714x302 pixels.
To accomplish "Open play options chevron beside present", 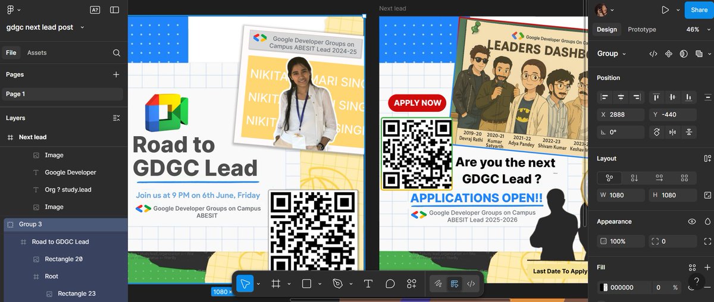I will [x=677, y=11].
